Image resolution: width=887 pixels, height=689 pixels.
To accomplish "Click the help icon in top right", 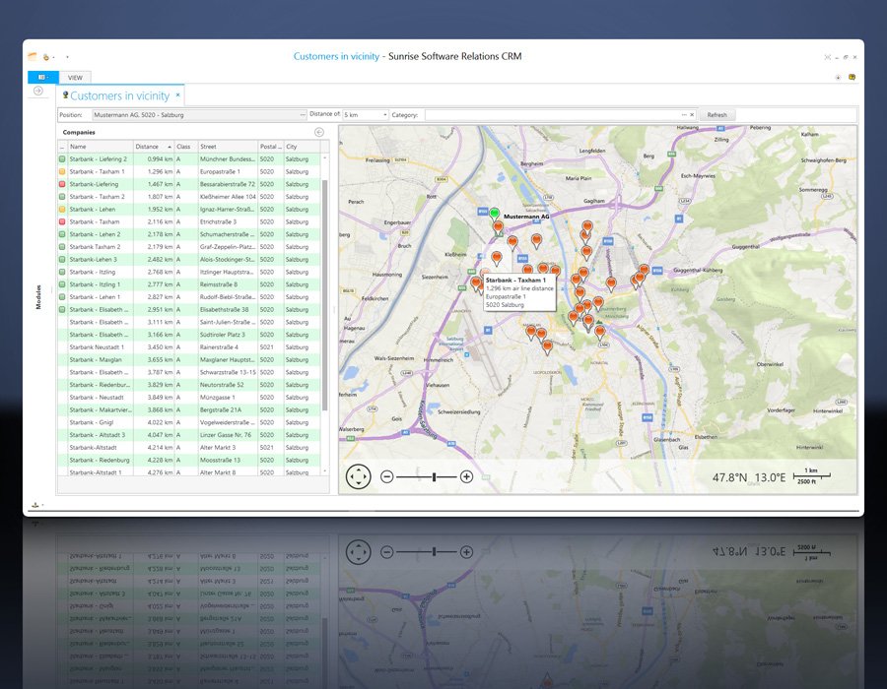I will click(x=852, y=77).
